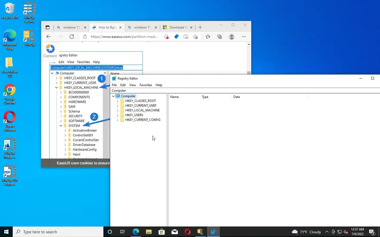
Task: Collapse the Computer node in Registry Editor
Action: [x=113, y=96]
